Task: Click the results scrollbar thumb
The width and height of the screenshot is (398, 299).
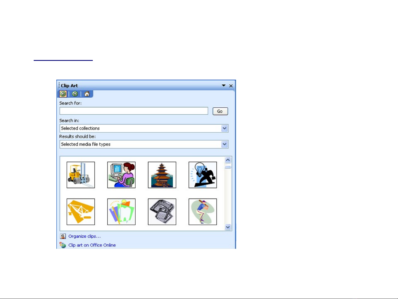Action: point(228,167)
